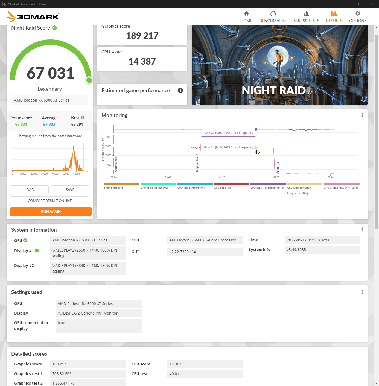Minimize the 3DMark window
The image size is (379, 386).
pyautogui.click(x=348, y=4)
